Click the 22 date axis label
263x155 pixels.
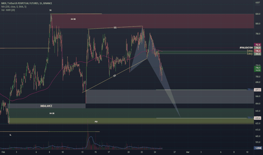142,152
